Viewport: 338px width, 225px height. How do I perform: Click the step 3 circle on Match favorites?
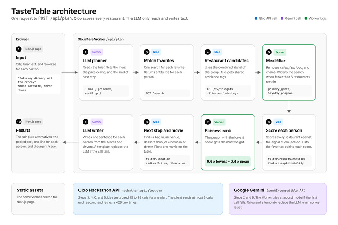(x=147, y=52)
